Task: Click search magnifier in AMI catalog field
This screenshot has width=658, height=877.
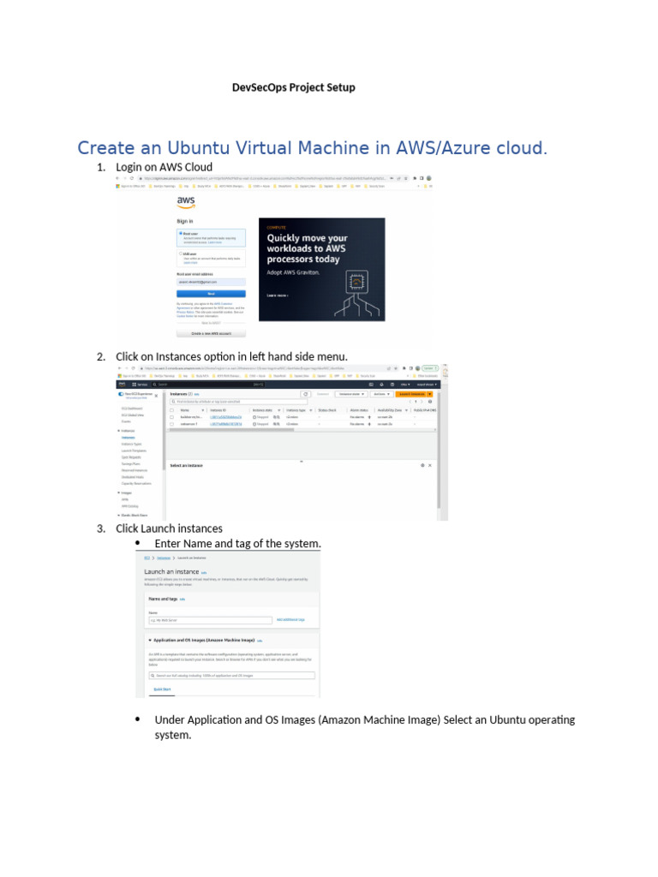Action: point(153,676)
